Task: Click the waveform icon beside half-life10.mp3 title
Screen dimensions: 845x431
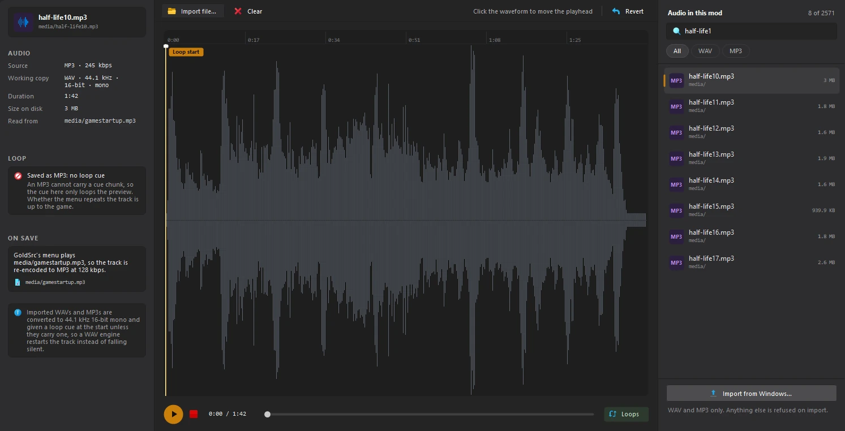Action: (x=23, y=22)
